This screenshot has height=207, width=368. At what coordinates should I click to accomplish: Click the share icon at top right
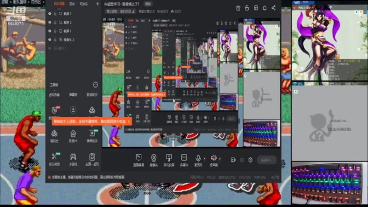point(274,8)
